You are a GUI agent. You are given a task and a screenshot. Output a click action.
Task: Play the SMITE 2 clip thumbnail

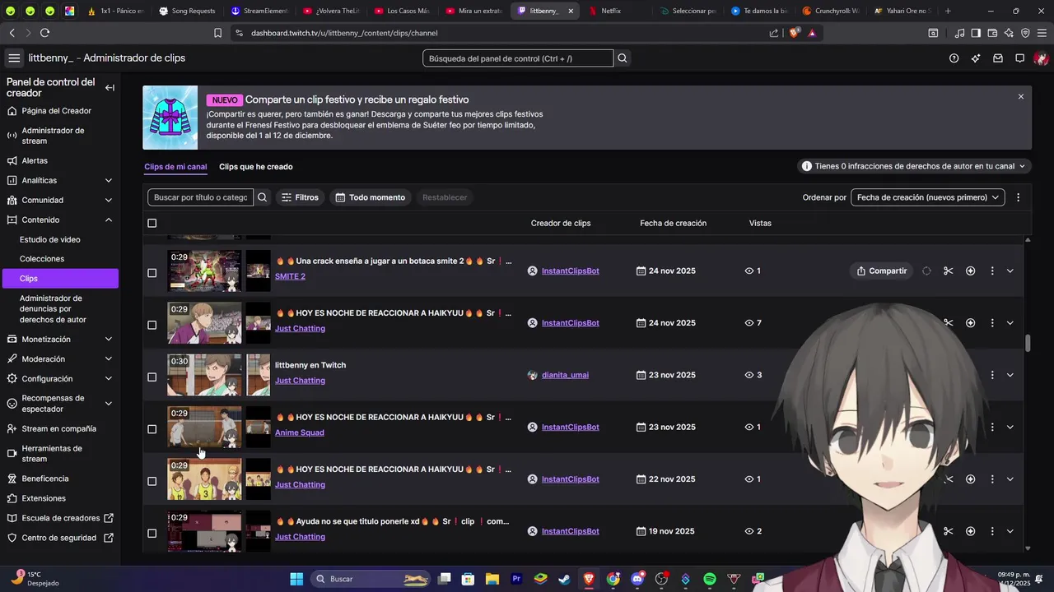coord(204,271)
